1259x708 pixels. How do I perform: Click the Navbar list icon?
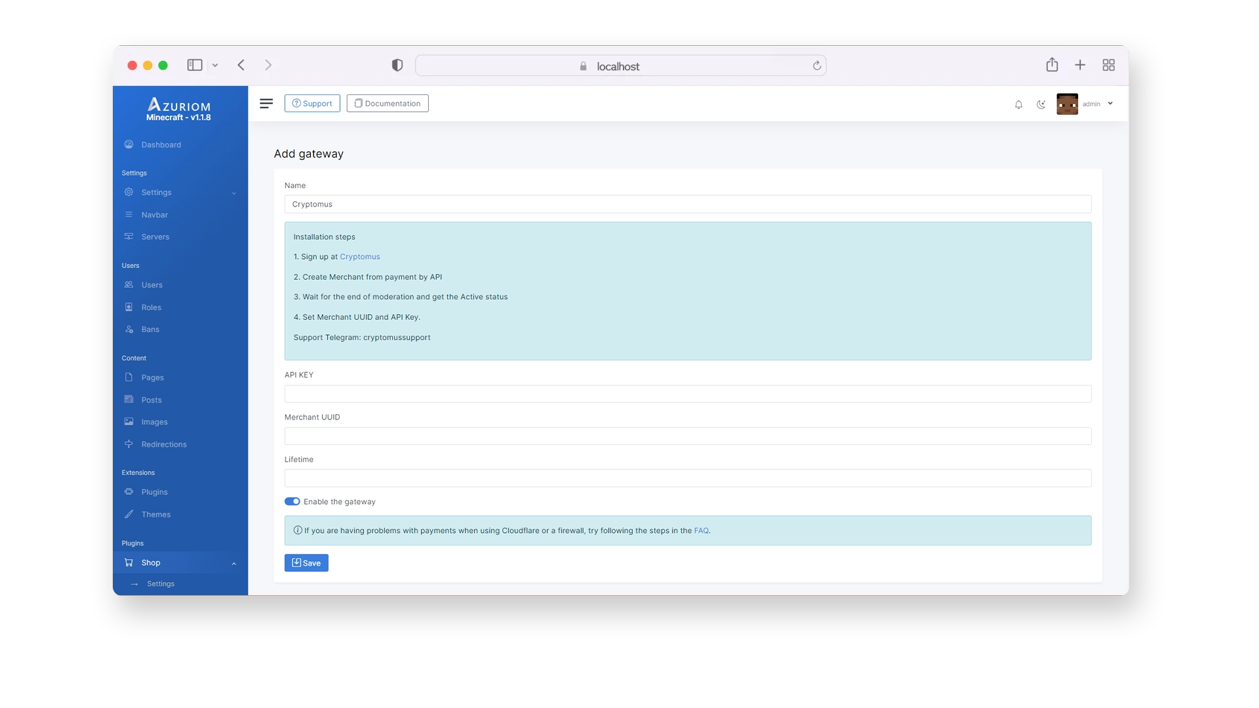point(129,214)
